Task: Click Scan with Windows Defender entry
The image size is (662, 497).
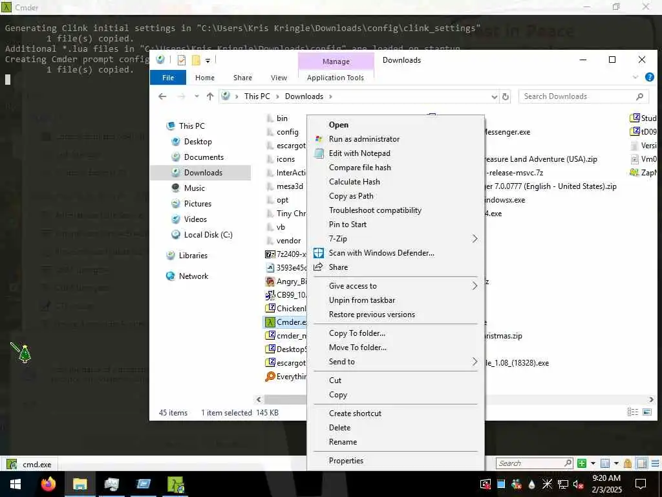Action: [x=381, y=253]
